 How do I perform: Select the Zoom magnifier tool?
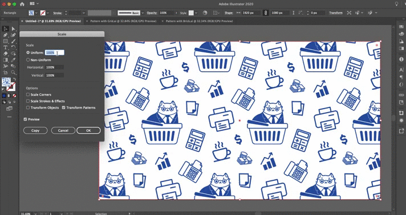(14, 73)
